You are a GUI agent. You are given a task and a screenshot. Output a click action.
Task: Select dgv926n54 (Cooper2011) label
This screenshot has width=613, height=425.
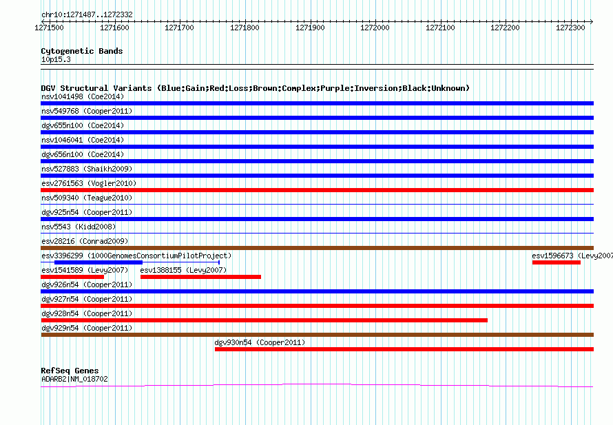pyautogui.click(x=87, y=284)
